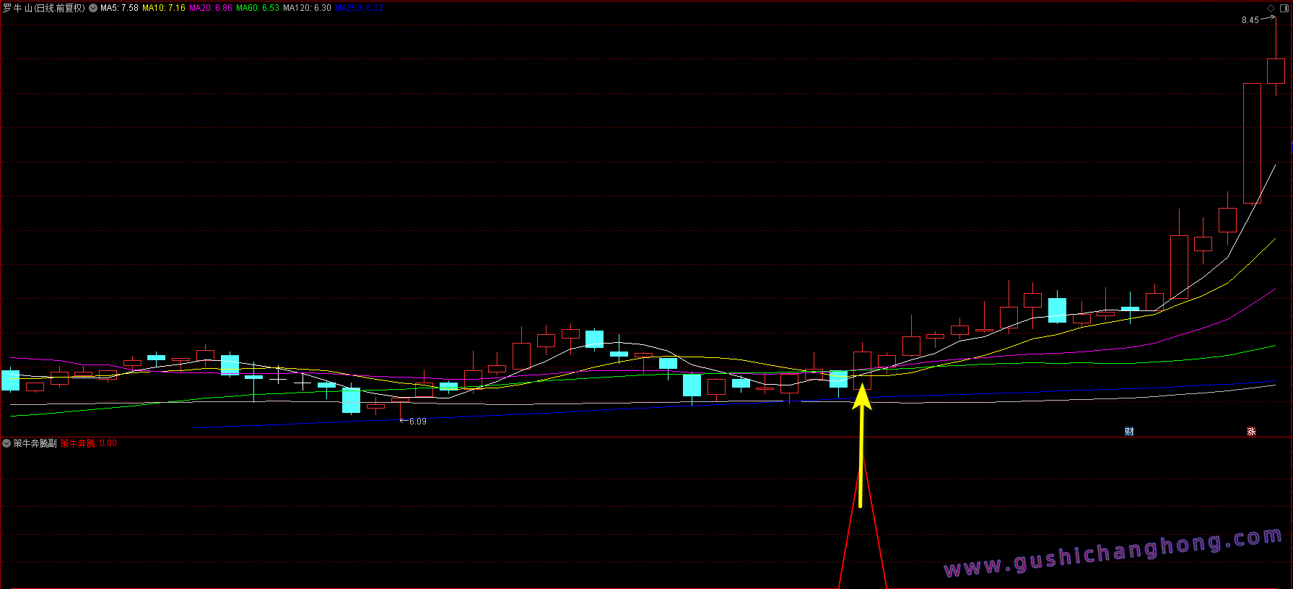The height and width of the screenshot is (589, 1293).
Task: Select the MA5: 7.58 indicator label
Action: [119, 8]
